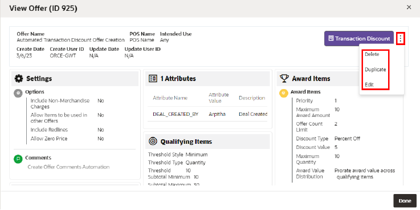
Task: Click the Create User ID ORCE-GWT
Action: [x=63, y=55]
